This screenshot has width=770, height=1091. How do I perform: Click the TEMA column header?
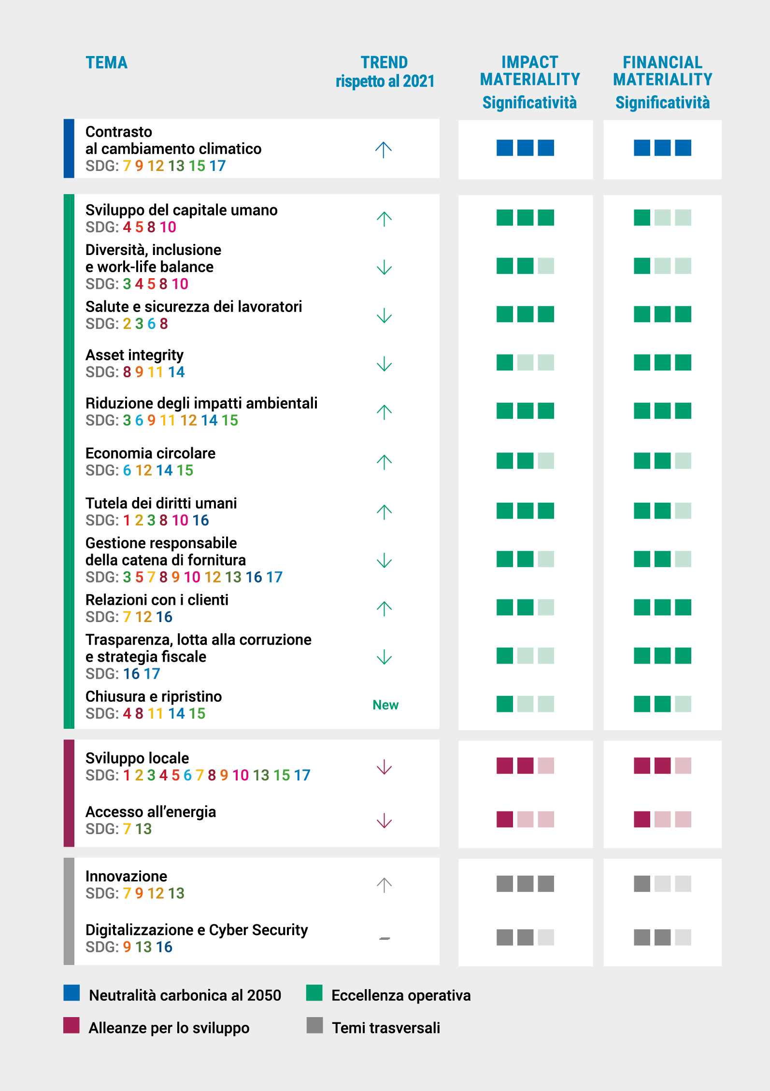tap(107, 63)
